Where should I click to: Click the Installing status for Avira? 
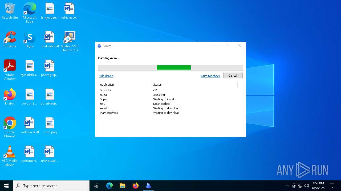159,95
